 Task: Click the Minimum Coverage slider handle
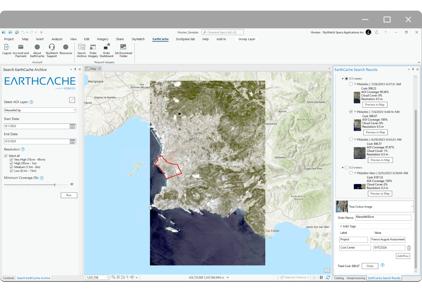tap(55, 185)
